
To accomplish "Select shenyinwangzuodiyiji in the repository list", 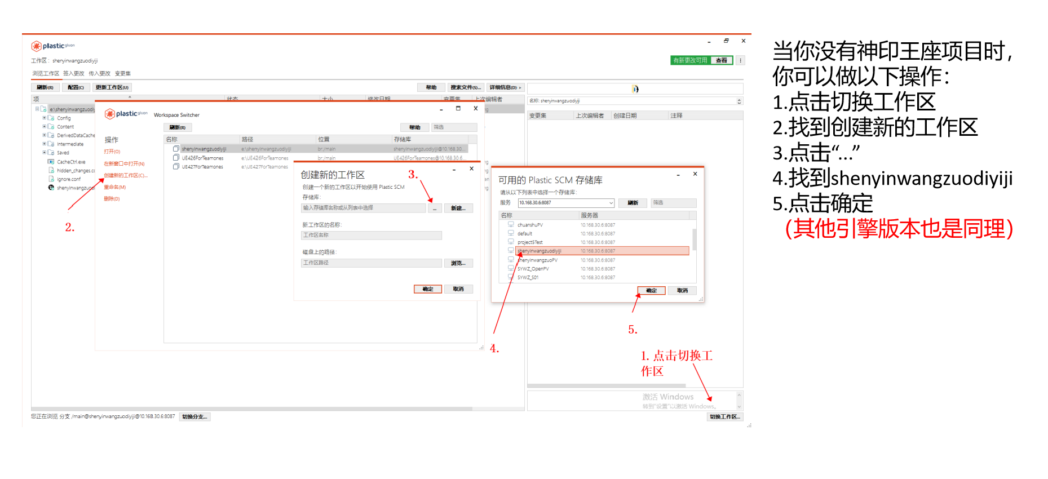I will click(540, 251).
